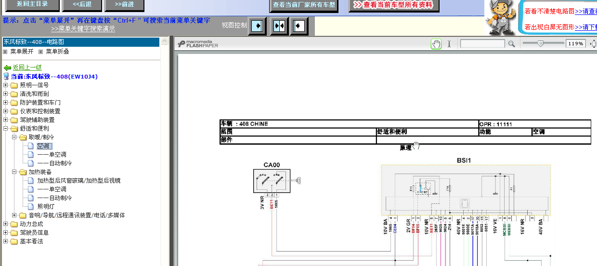597x266 pixels.
Task: Click the view control collapse-left arrow icon
Action: [299, 26]
